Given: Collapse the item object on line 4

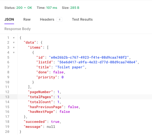Looking at the screenshot, I should click(14, 52).
